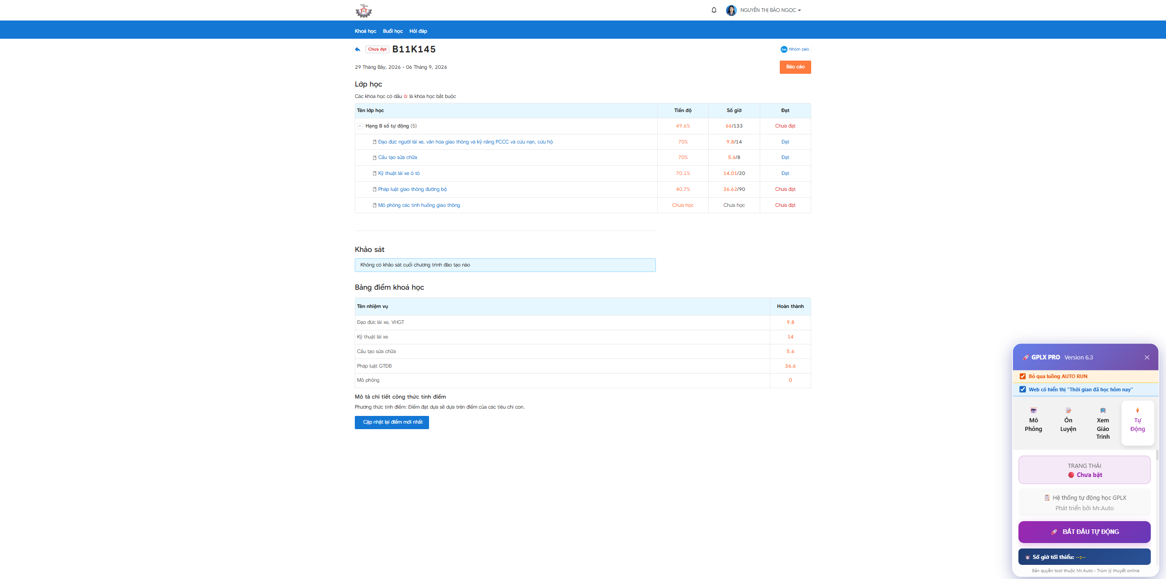Viewport: 1166px width, 579px height.
Task: Open the Nhóm zalo link
Action: tap(795, 49)
